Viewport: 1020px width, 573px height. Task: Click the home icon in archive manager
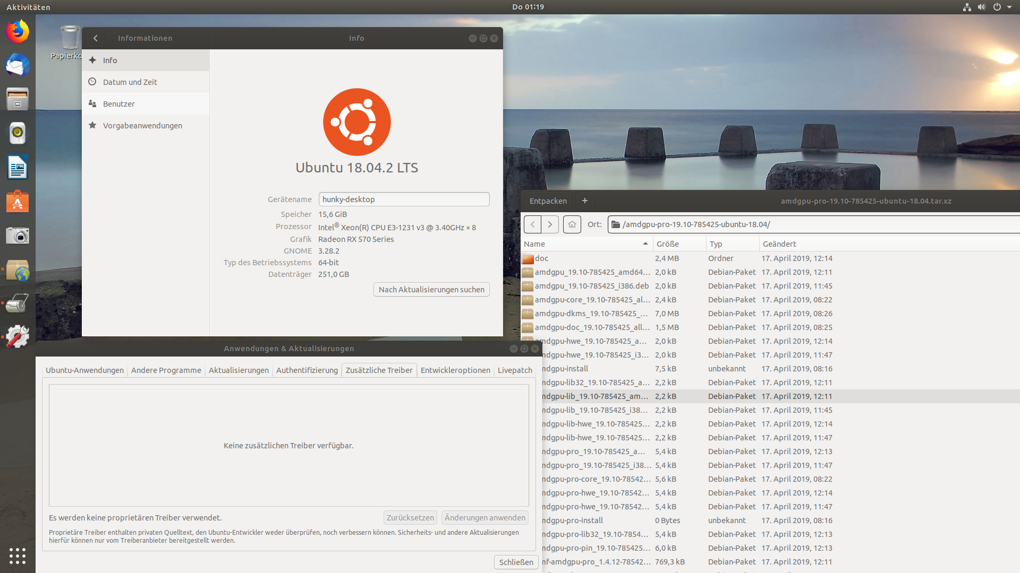(x=572, y=224)
